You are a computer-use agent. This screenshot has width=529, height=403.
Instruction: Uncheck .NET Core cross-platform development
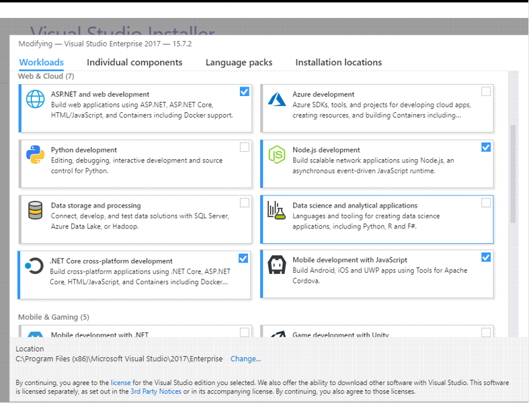[x=243, y=259]
